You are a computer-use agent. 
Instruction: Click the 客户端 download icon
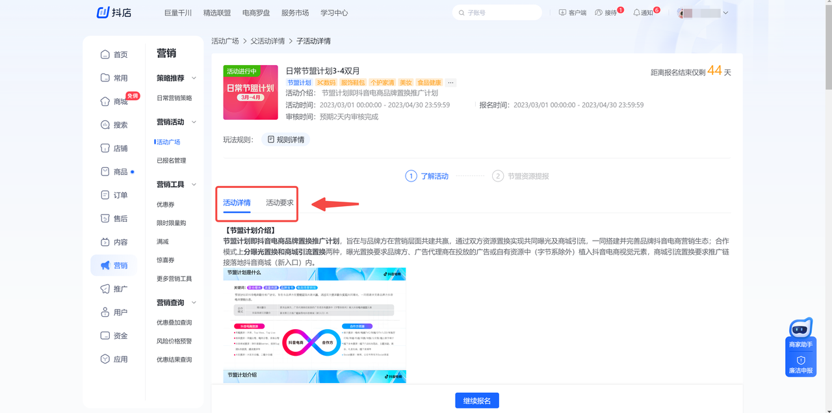tap(562, 12)
